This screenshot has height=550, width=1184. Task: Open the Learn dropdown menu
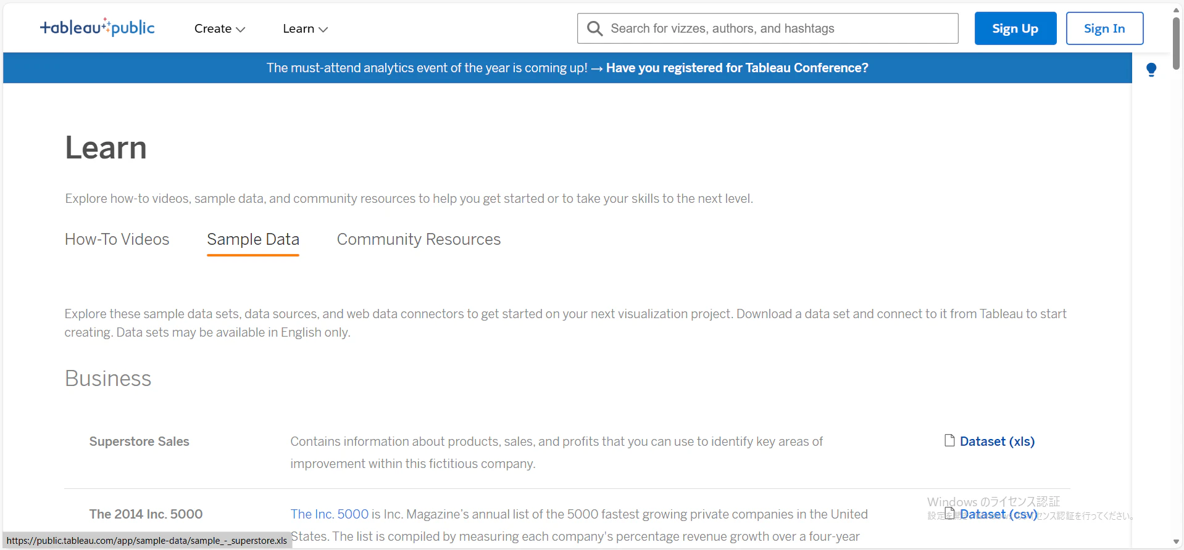[x=305, y=28]
